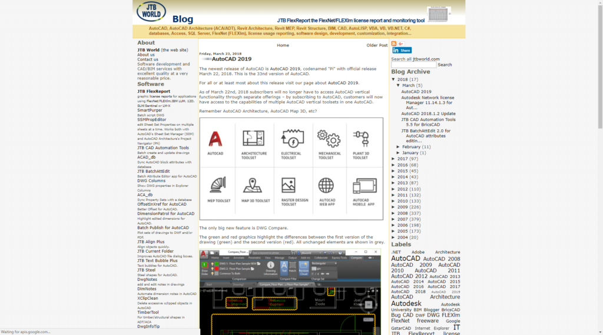Click the AutoCAD red A icon
Image resolution: width=603 pixels, height=335 pixels.
[216, 139]
